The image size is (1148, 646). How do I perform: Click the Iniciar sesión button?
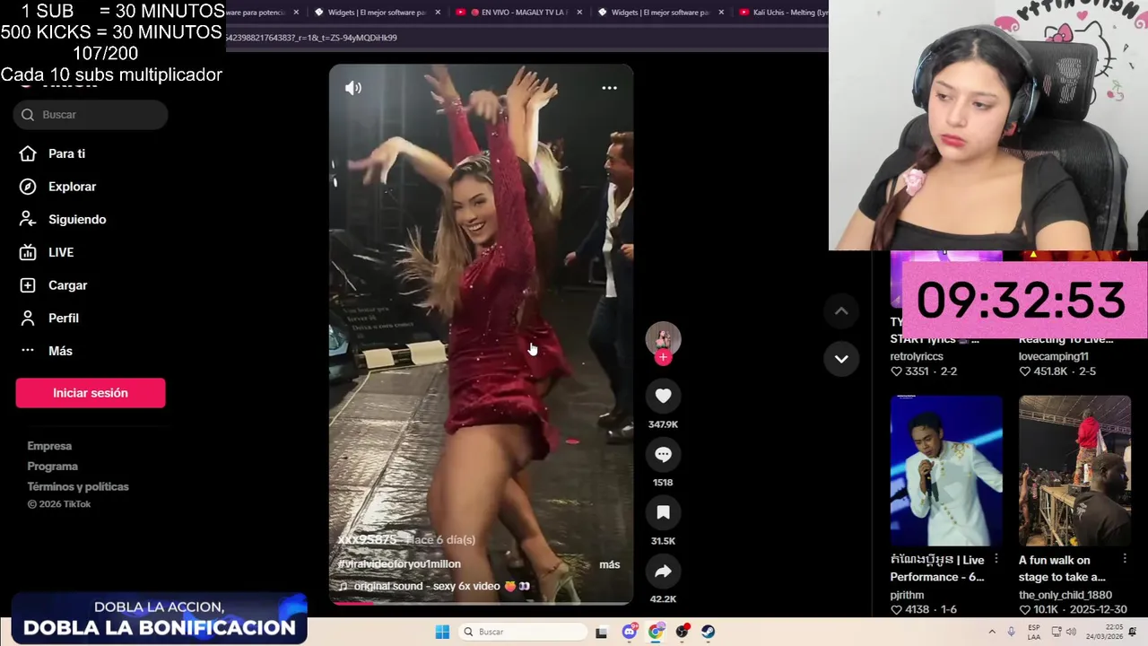pyautogui.click(x=91, y=393)
